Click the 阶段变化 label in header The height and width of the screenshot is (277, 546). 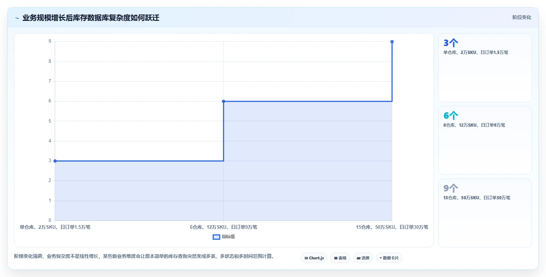(522, 17)
